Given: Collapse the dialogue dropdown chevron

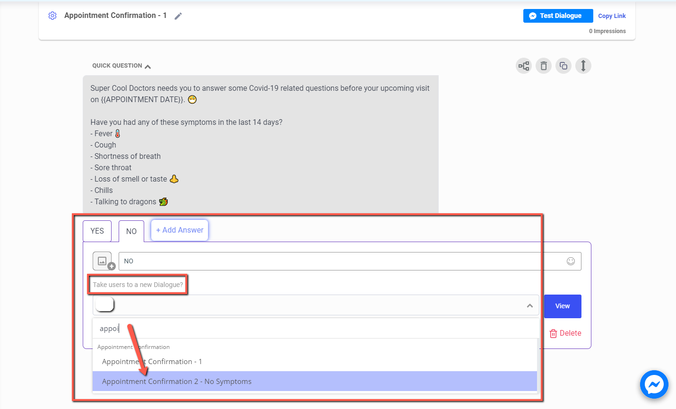Looking at the screenshot, I should click(x=530, y=306).
